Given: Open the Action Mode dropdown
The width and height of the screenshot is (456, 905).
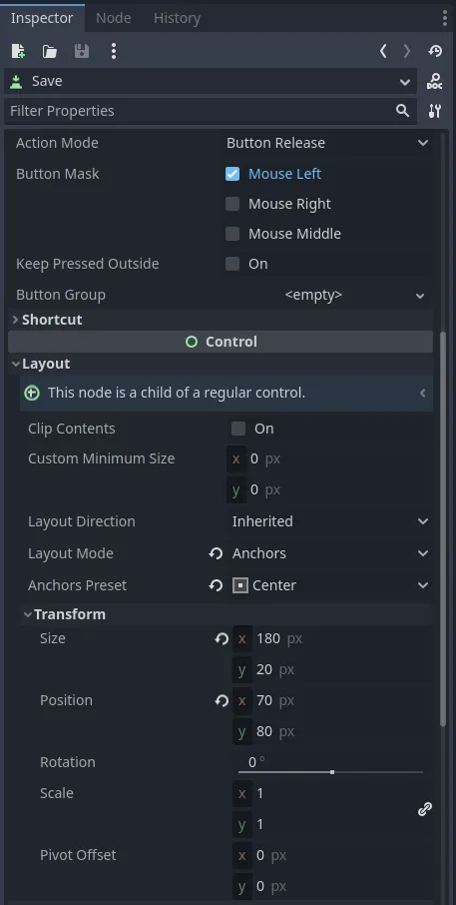Looking at the screenshot, I should tap(327, 143).
